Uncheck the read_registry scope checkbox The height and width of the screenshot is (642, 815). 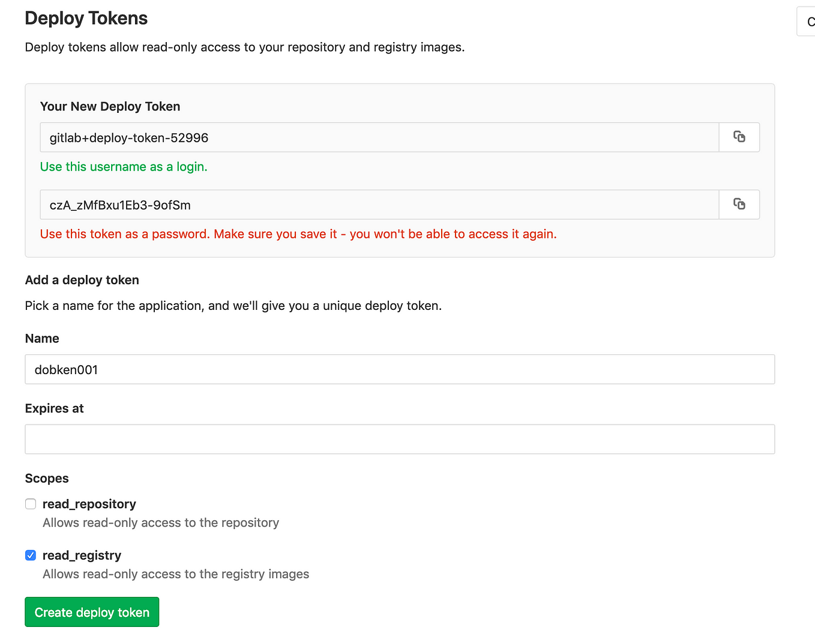tap(31, 556)
